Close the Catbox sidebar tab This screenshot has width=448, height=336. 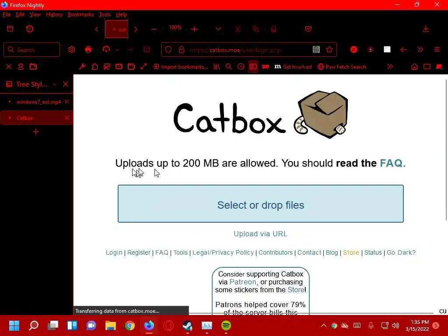coord(67,118)
